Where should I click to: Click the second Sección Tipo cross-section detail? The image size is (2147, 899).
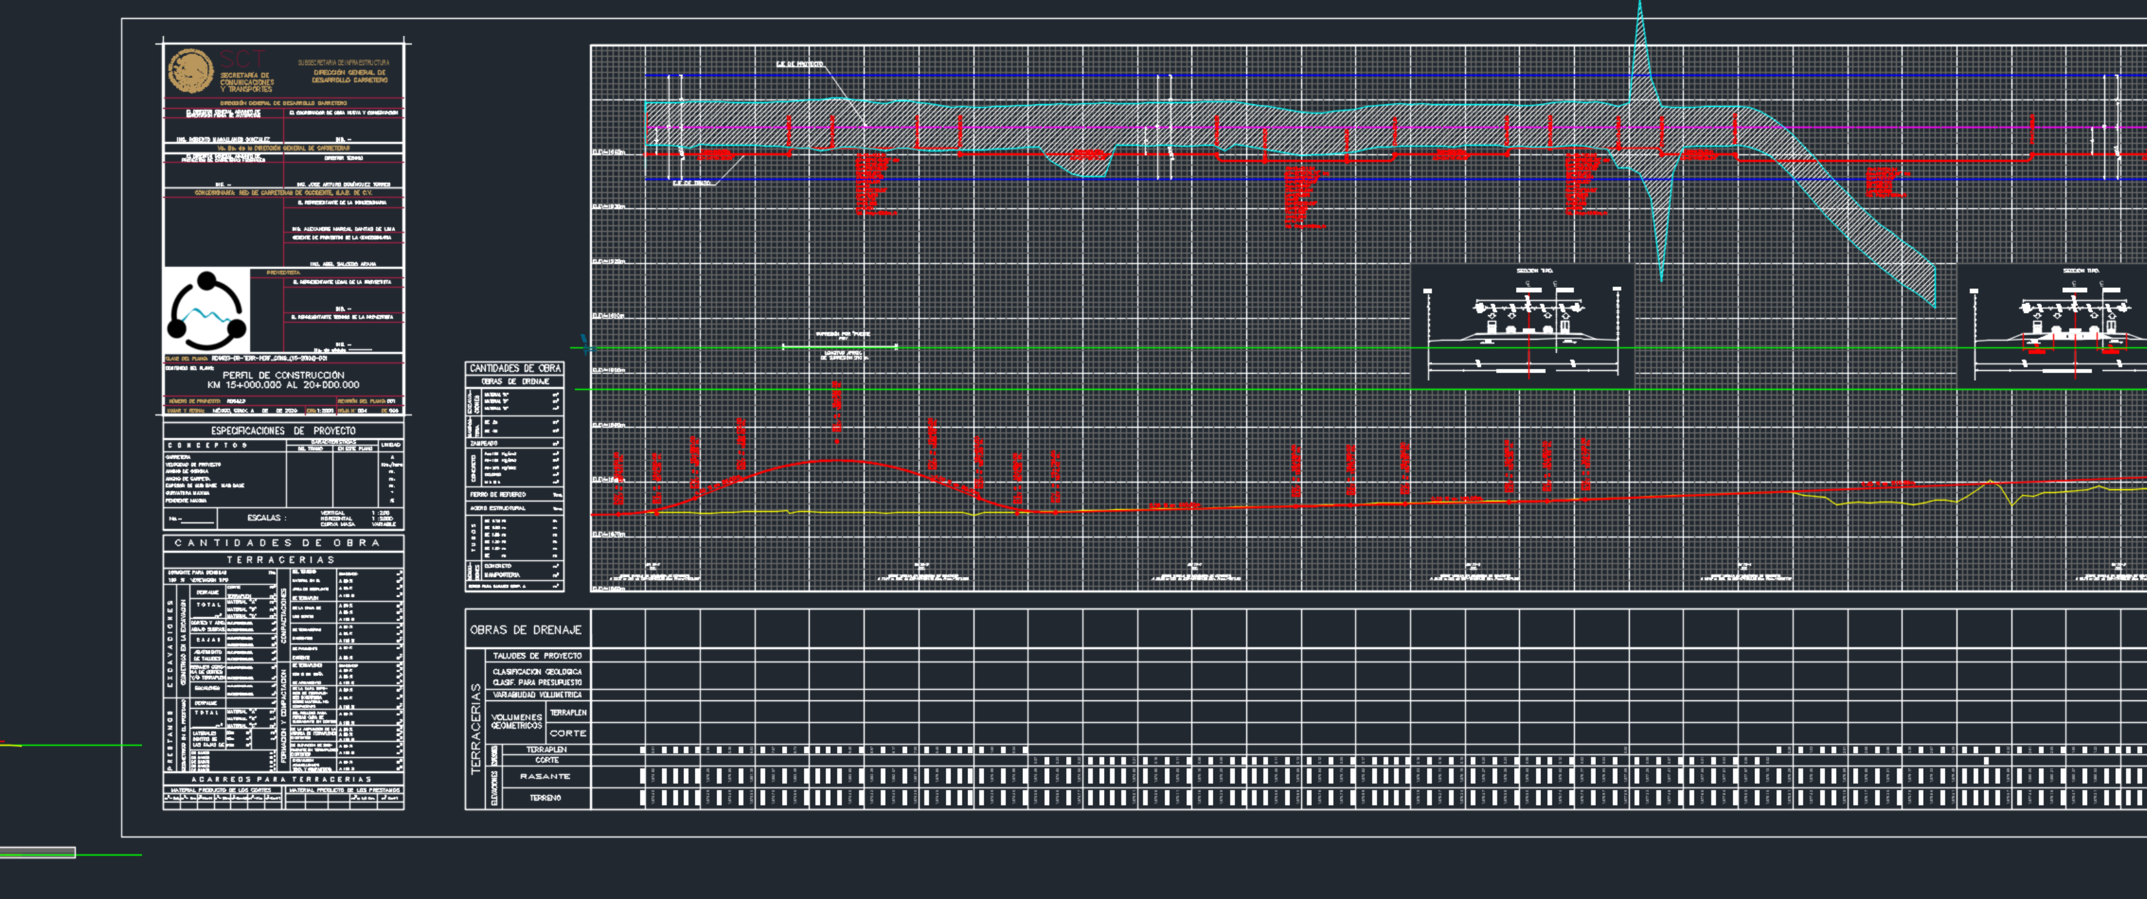2067,325
